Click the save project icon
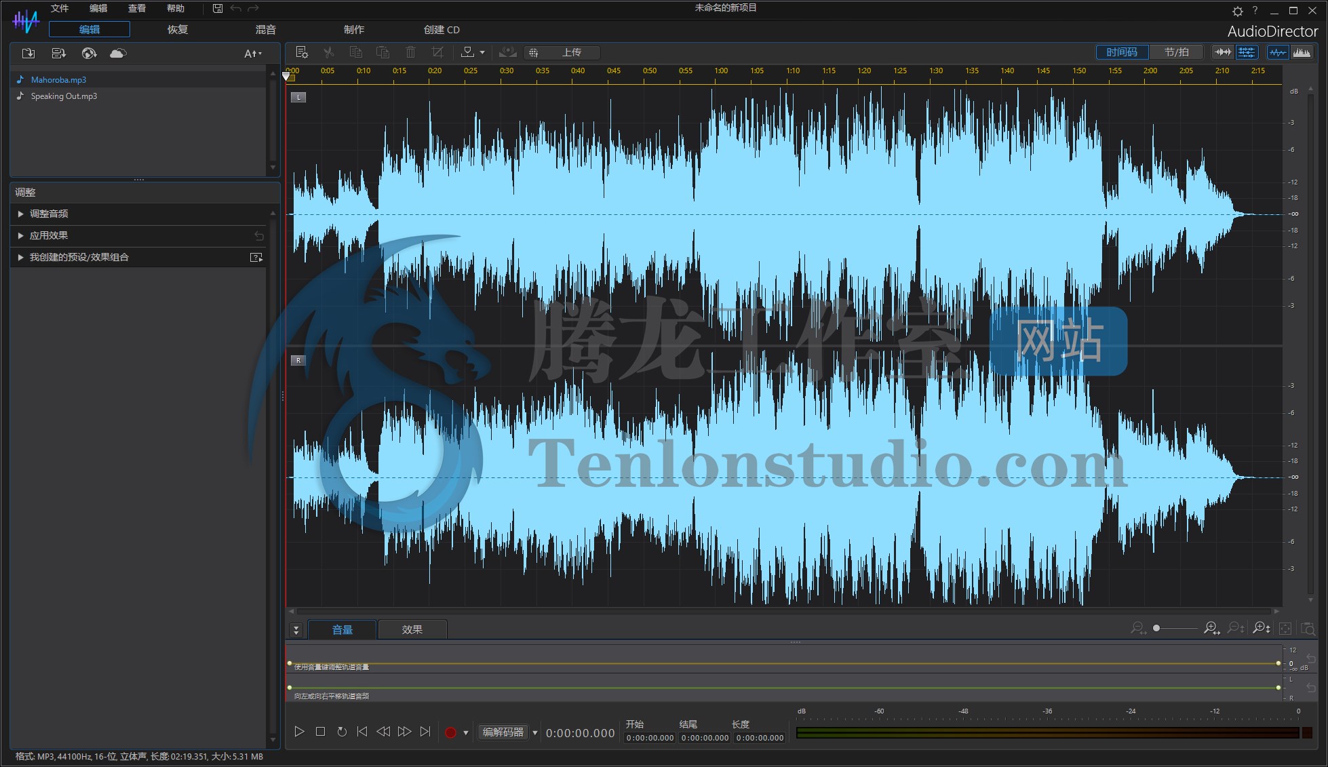1328x767 pixels. click(x=218, y=8)
